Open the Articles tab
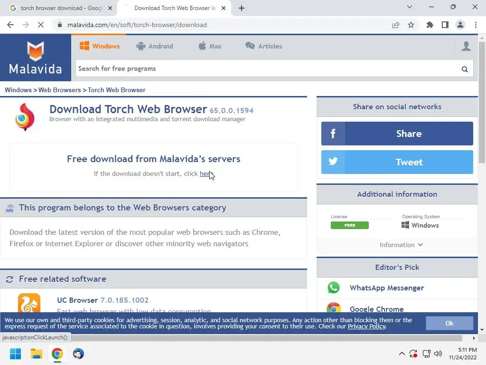 pos(263,46)
